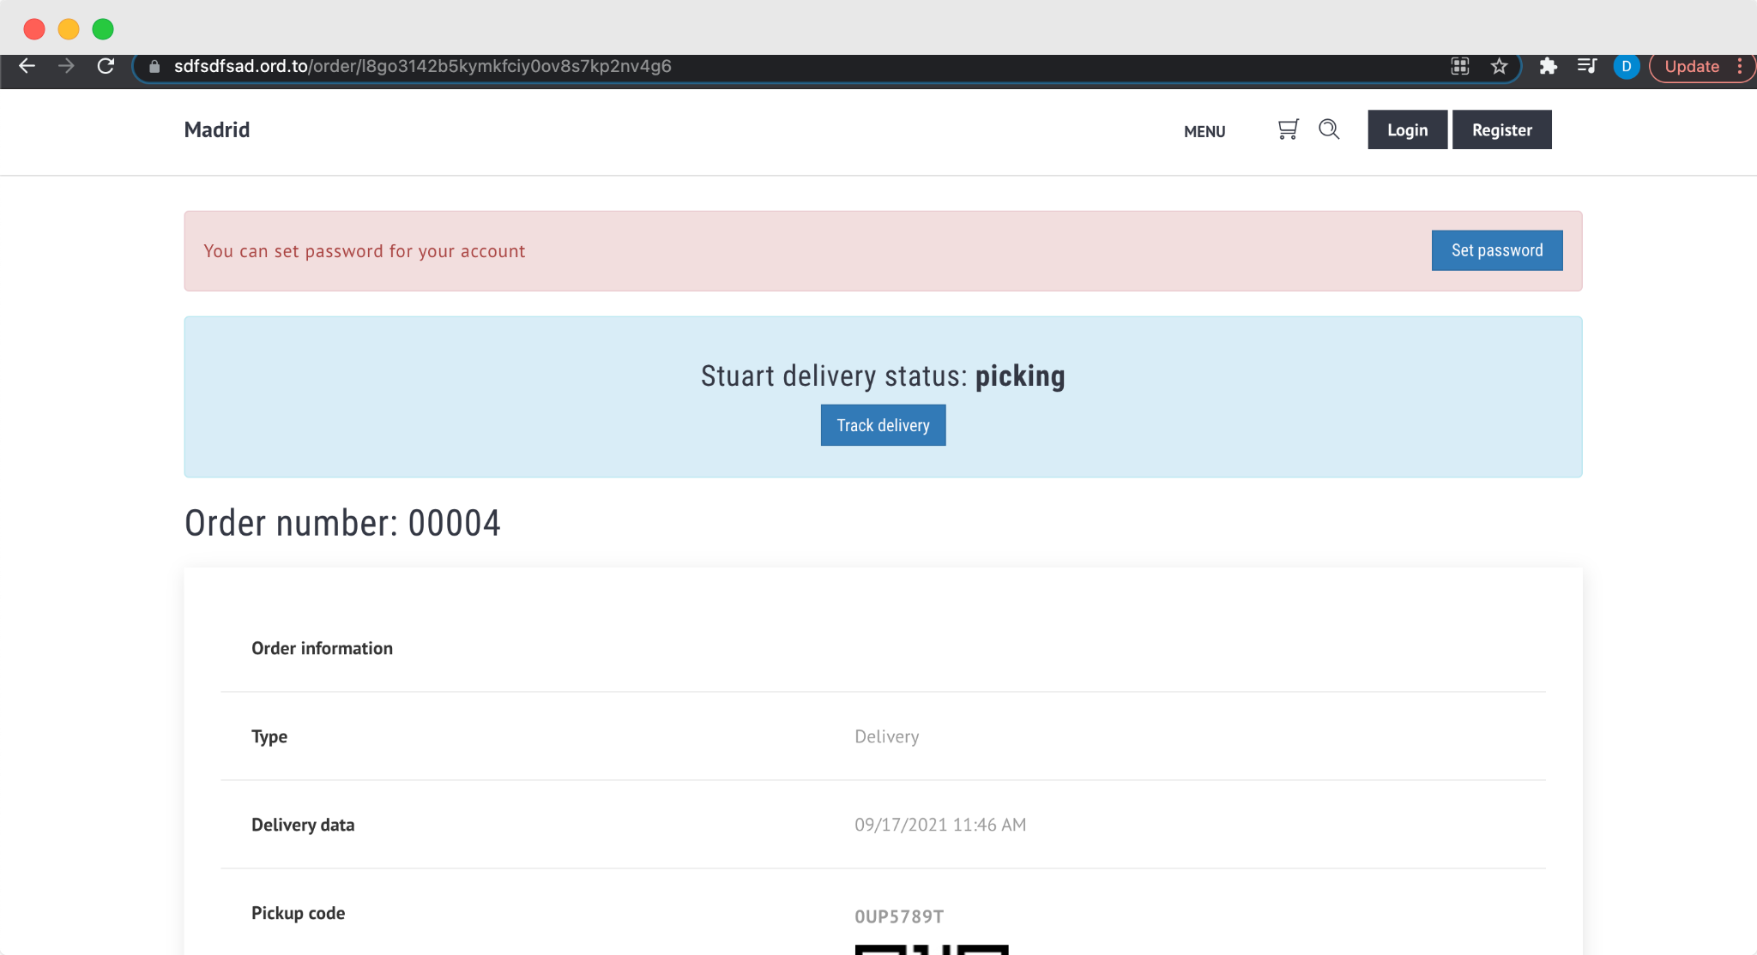Click the delivery date 09/17/2021 11:46 AM
This screenshot has height=955, width=1757.
pyautogui.click(x=940, y=825)
